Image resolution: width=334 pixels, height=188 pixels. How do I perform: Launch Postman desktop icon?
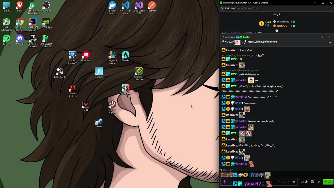pos(152,7)
